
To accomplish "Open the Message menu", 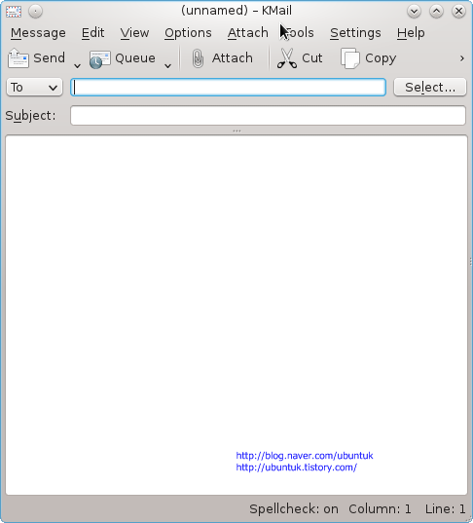I will [x=38, y=33].
